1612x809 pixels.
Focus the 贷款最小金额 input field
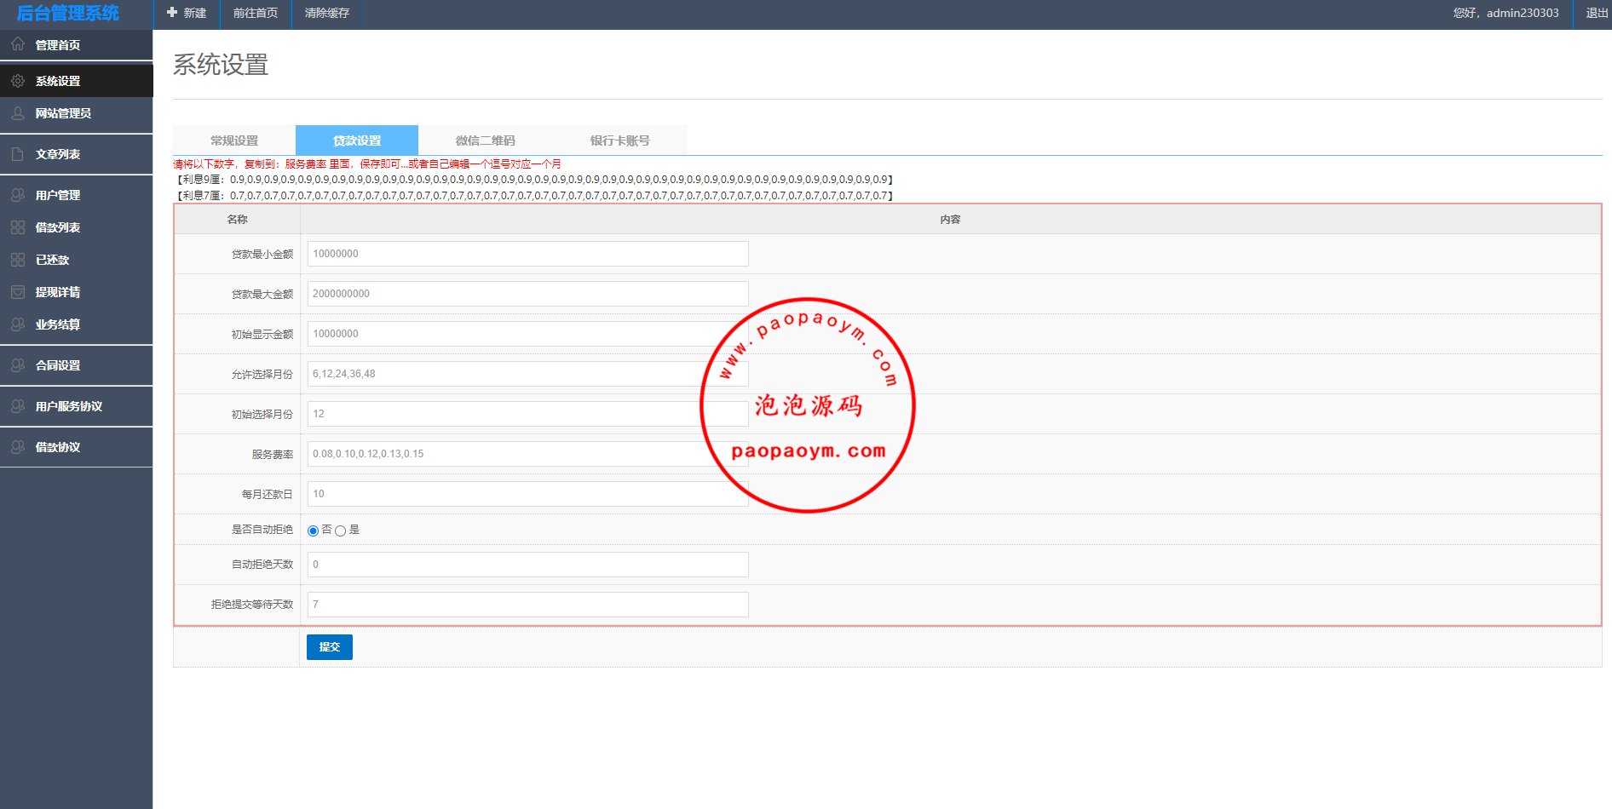527,254
